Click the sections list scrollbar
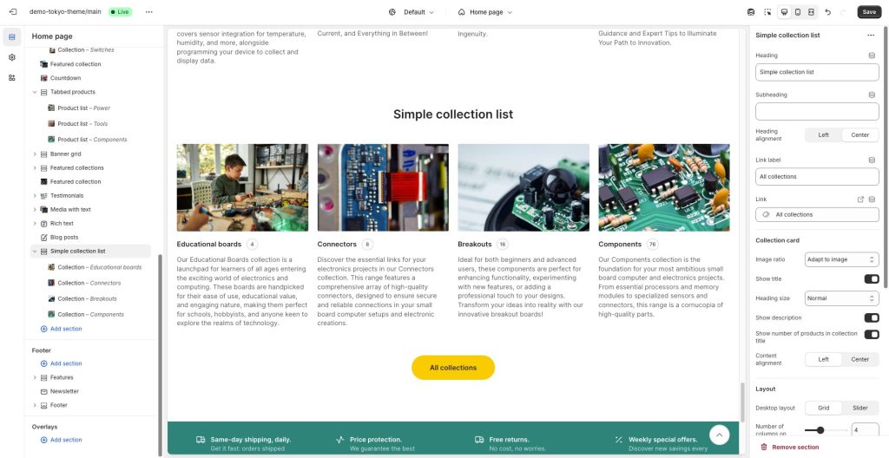This screenshot has width=889, height=458. click(161, 354)
